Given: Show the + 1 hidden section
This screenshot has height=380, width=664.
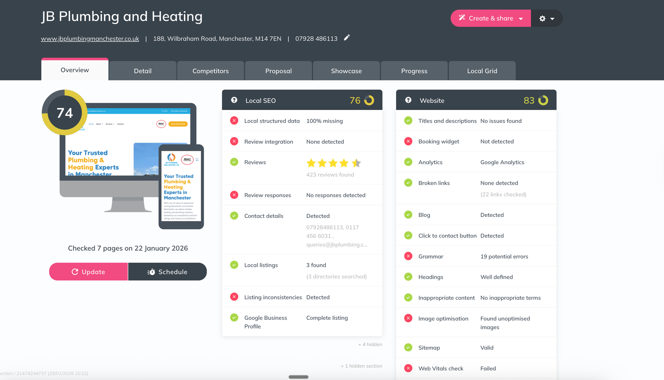Looking at the screenshot, I should coord(361,366).
